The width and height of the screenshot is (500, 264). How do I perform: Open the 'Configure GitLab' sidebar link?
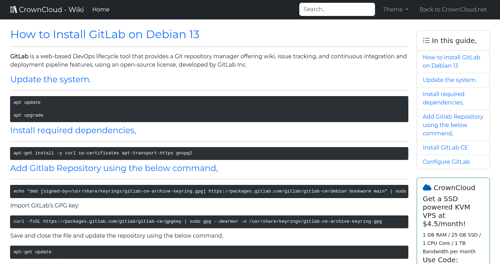pyautogui.click(x=446, y=162)
